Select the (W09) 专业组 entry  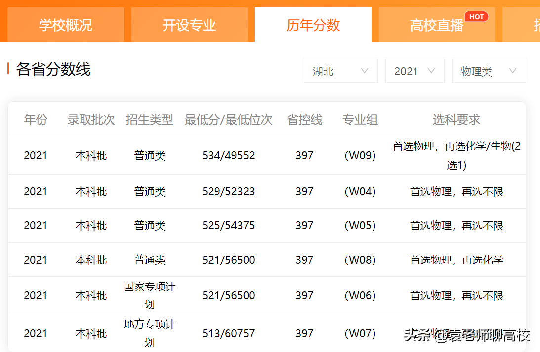tap(360, 155)
